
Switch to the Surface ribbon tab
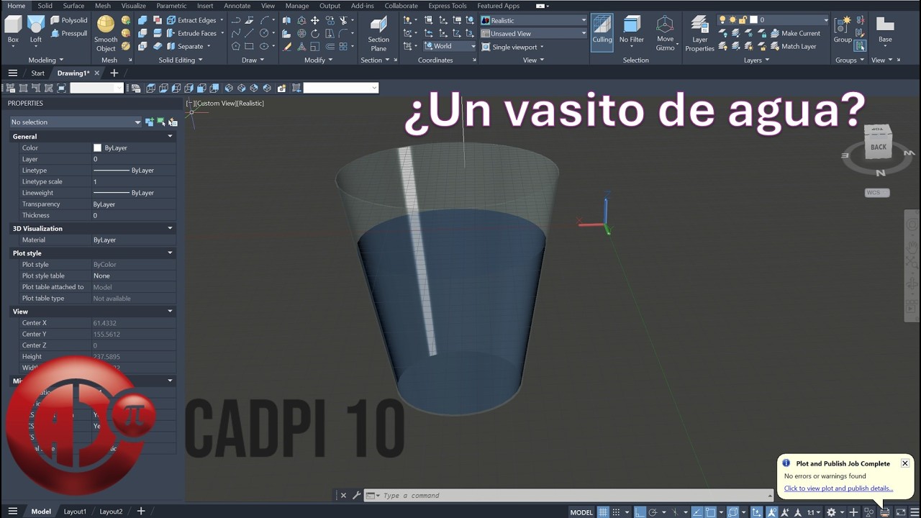[x=73, y=6]
